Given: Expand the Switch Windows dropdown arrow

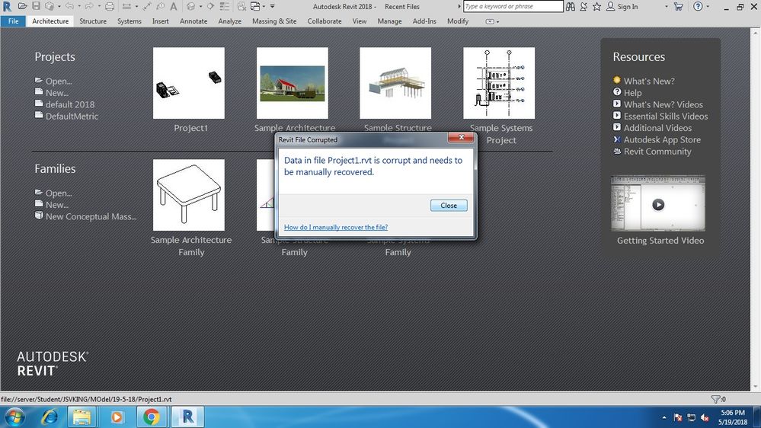Looking at the screenshot, I should click(x=264, y=7).
